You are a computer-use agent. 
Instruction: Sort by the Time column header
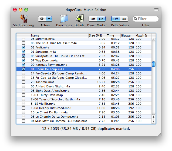pos(113,35)
